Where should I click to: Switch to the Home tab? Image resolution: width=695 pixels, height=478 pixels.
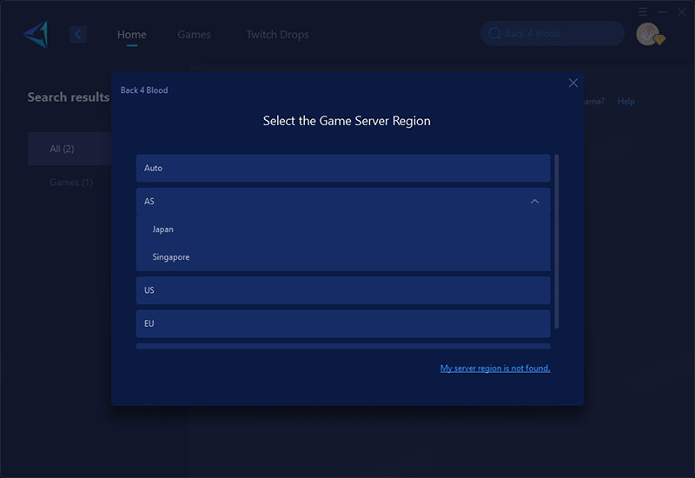pos(132,35)
